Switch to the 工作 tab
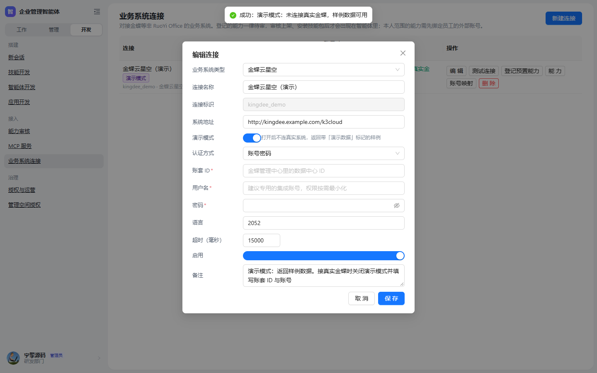Screen dimensions: 597x373 click(22, 30)
